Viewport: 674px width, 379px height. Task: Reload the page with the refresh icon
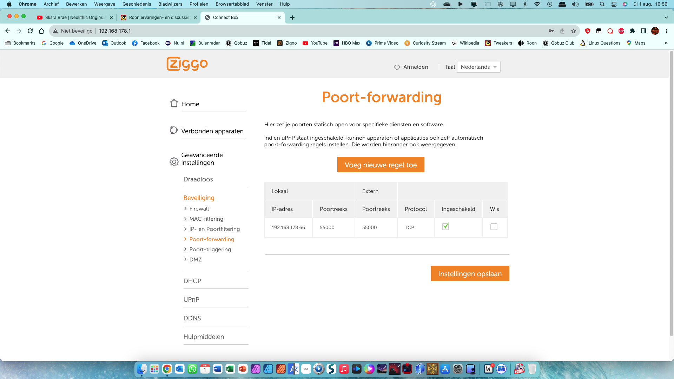[30, 31]
